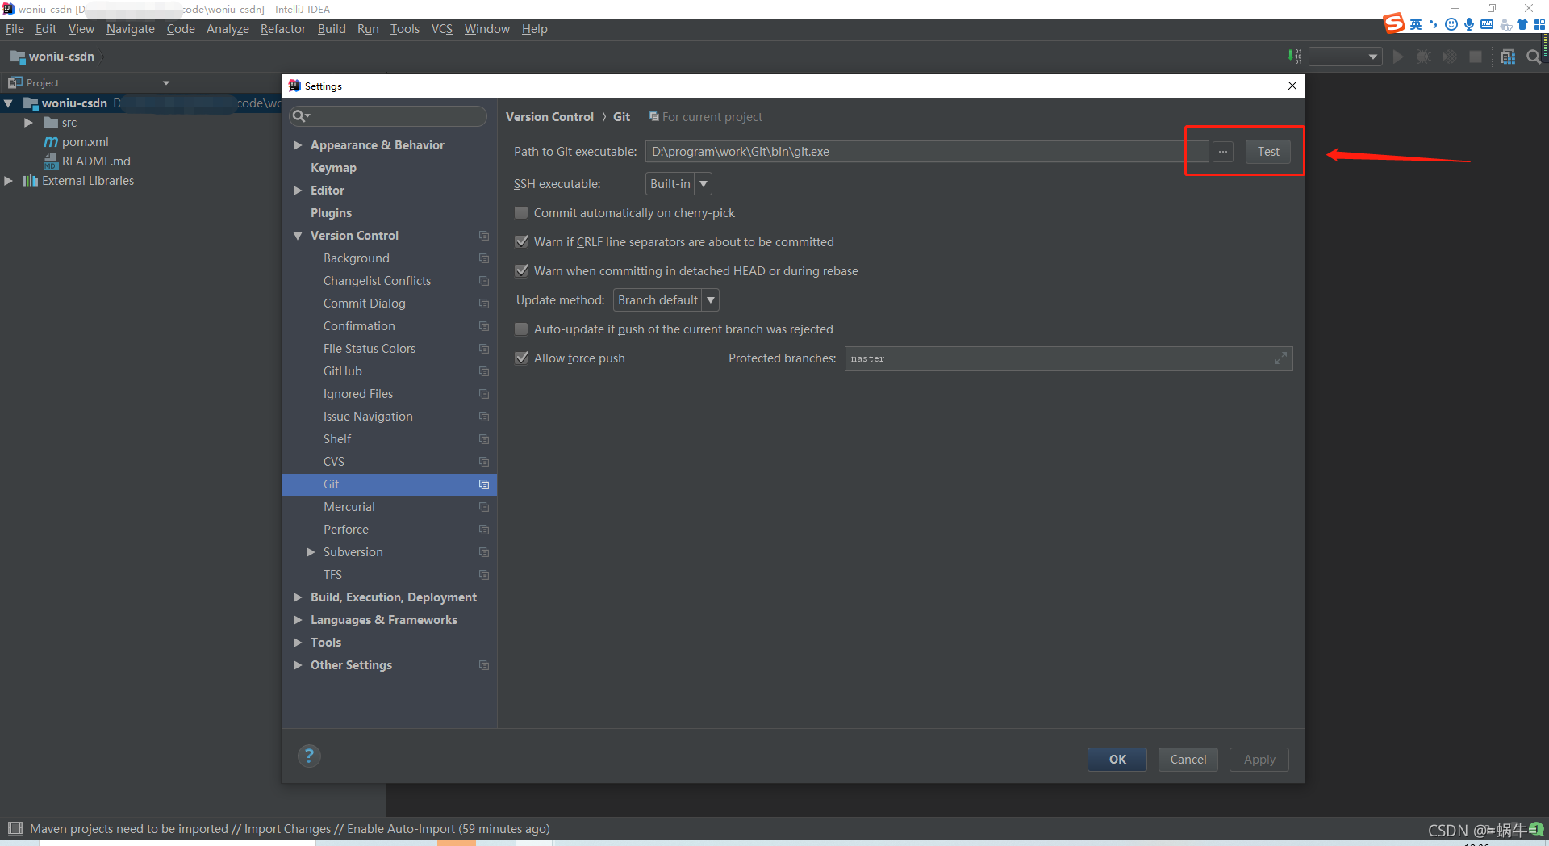The image size is (1549, 846).
Task: Click project-level icon beside Git item
Action: point(484,484)
